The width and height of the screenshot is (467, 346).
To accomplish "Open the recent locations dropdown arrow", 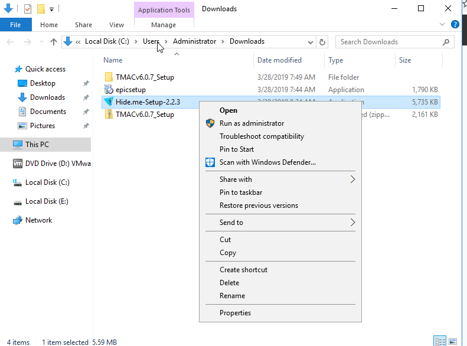I will coord(41,42).
